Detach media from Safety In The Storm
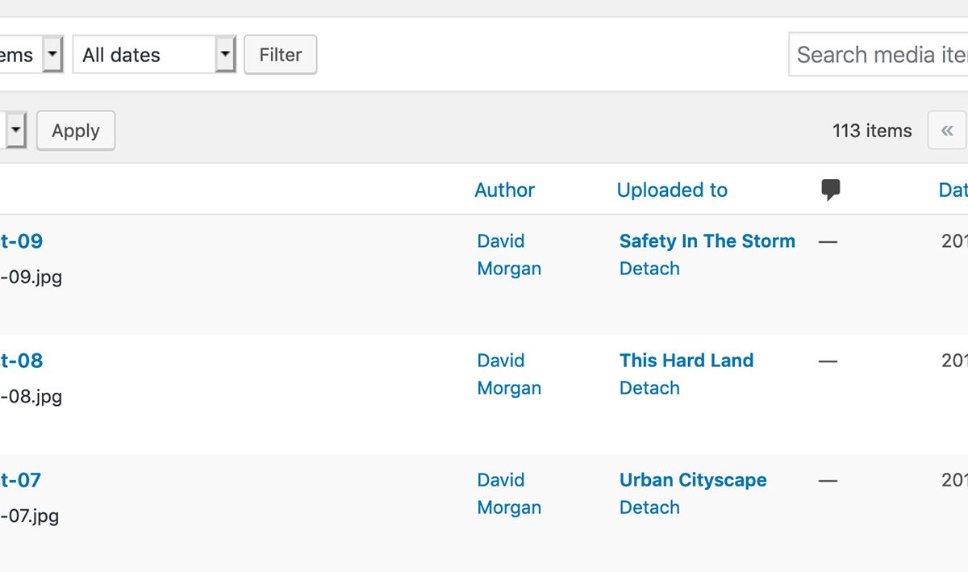 coord(649,269)
